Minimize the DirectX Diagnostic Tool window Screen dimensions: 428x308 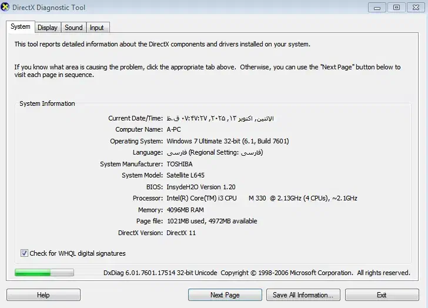377,8
